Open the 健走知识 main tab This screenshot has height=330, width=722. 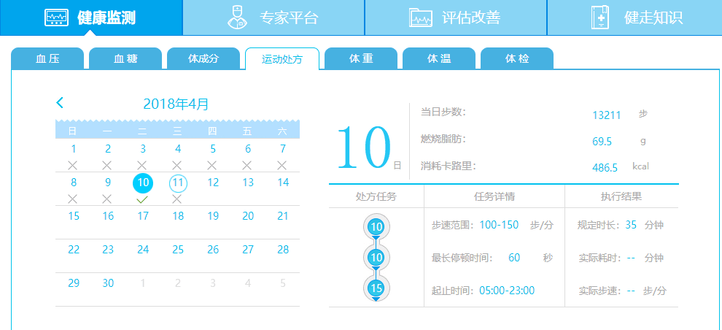[x=634, y=18]
